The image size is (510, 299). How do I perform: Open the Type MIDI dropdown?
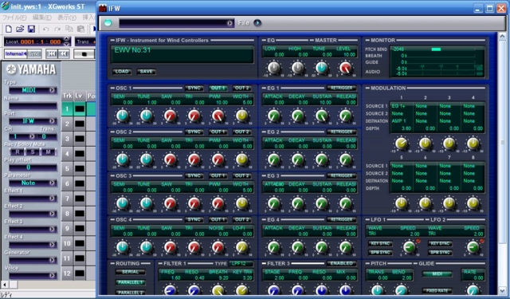point(33,90)
